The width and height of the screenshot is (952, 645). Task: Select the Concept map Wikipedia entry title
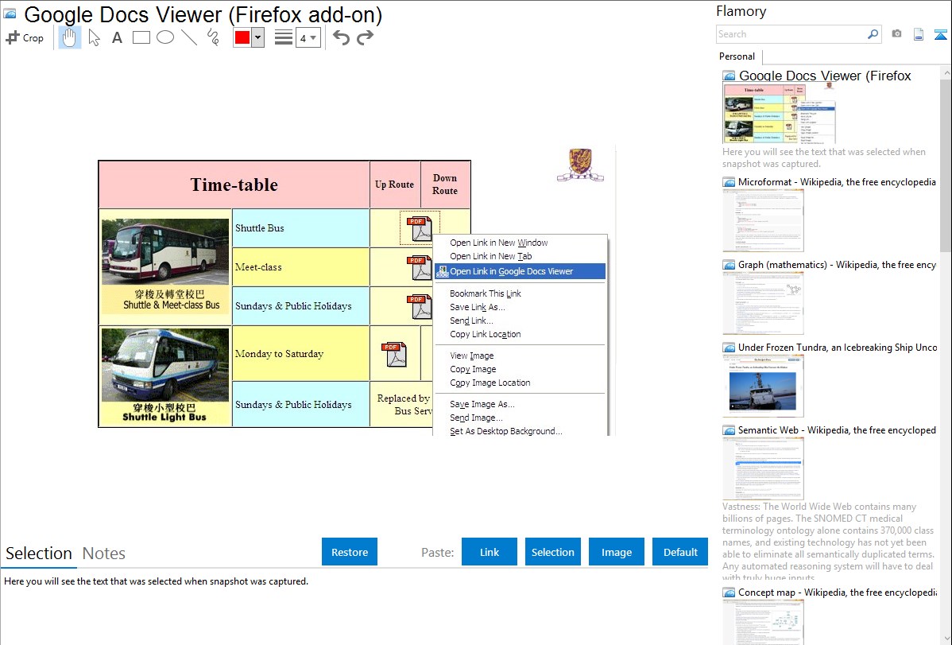coord(838,593)
